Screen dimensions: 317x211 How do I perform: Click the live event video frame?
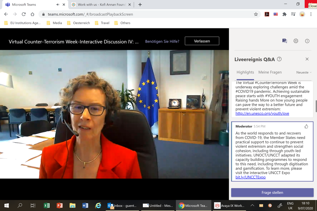coord(114,114)
